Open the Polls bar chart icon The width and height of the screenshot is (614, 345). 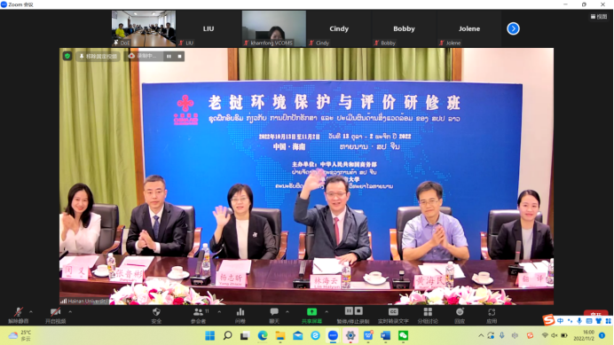pos(240,315)
